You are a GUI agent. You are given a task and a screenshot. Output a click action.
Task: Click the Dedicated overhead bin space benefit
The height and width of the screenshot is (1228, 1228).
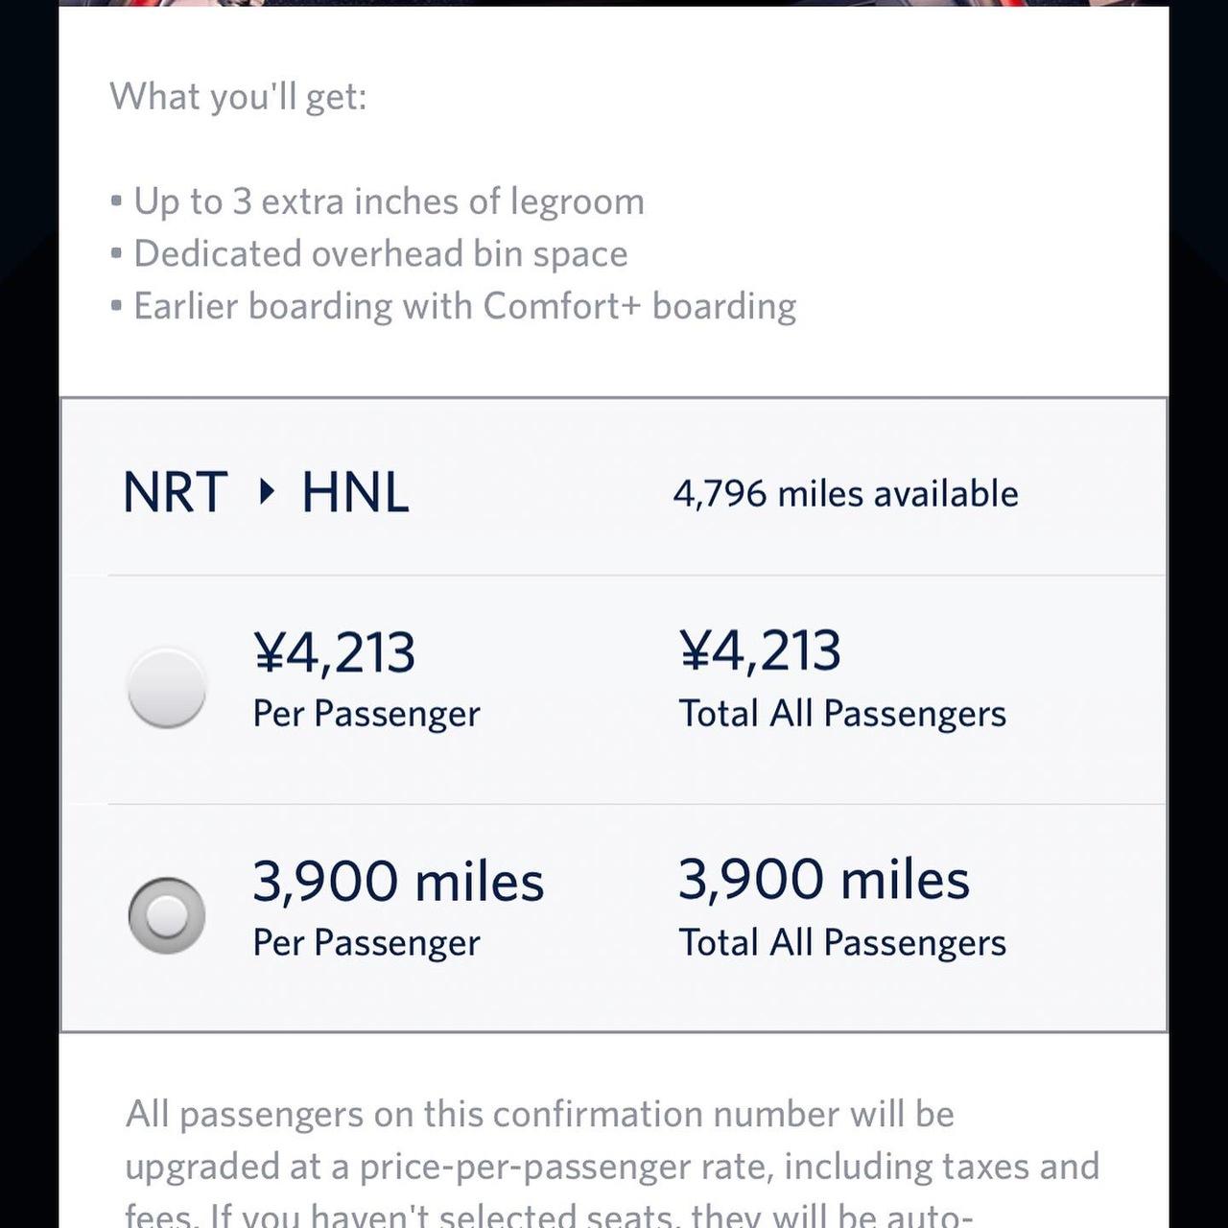point(380,254)
